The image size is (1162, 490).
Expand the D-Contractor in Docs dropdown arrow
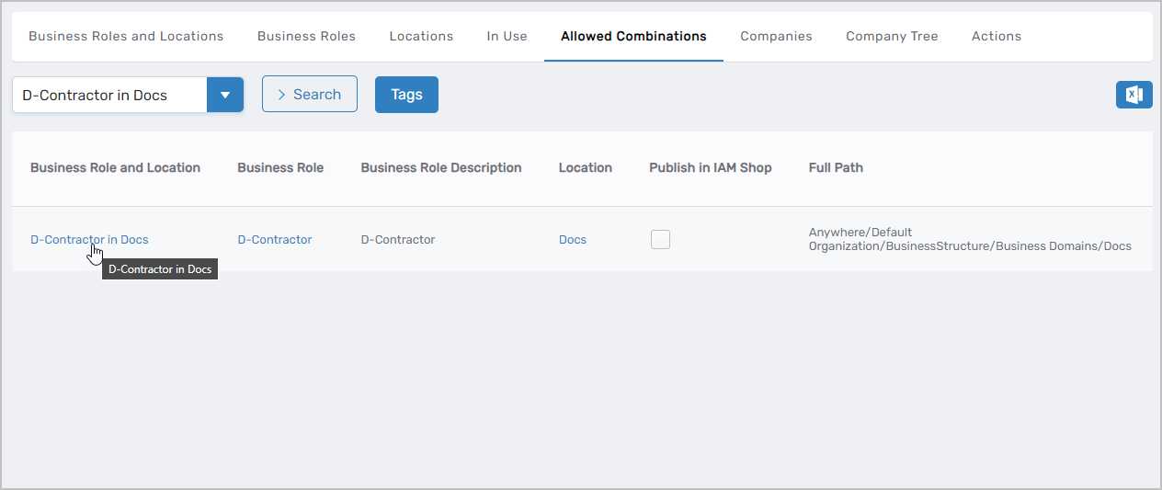click(225, 95)
